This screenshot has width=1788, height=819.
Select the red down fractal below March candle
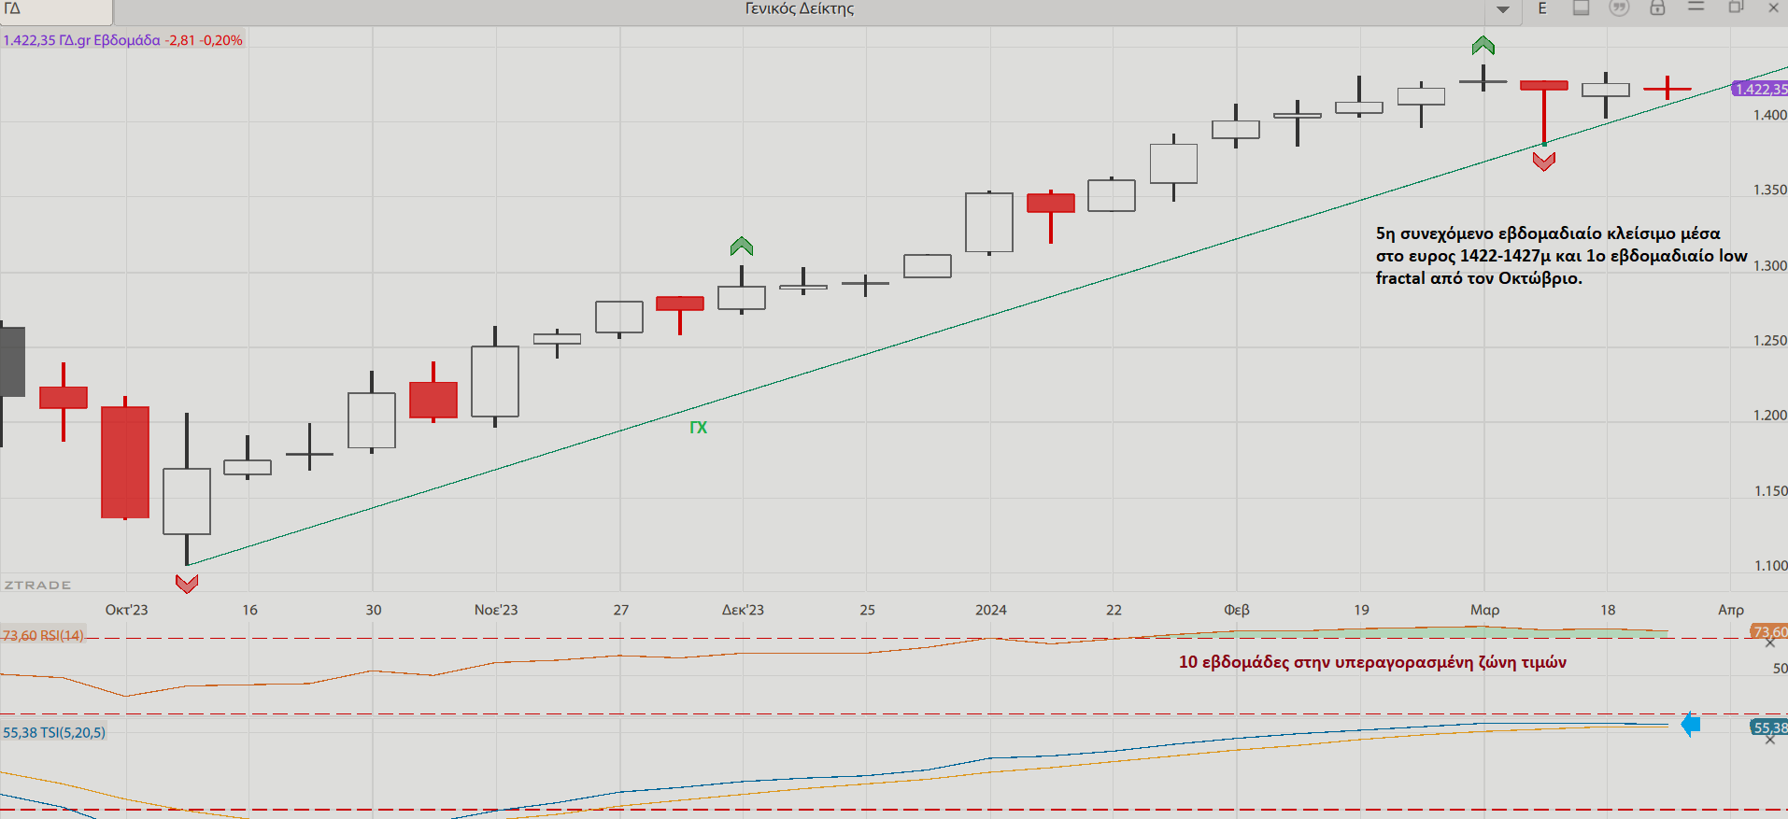click(x=1543, y=162)
